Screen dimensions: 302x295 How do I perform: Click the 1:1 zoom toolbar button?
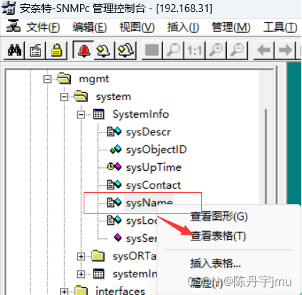(x=195, y=50)
